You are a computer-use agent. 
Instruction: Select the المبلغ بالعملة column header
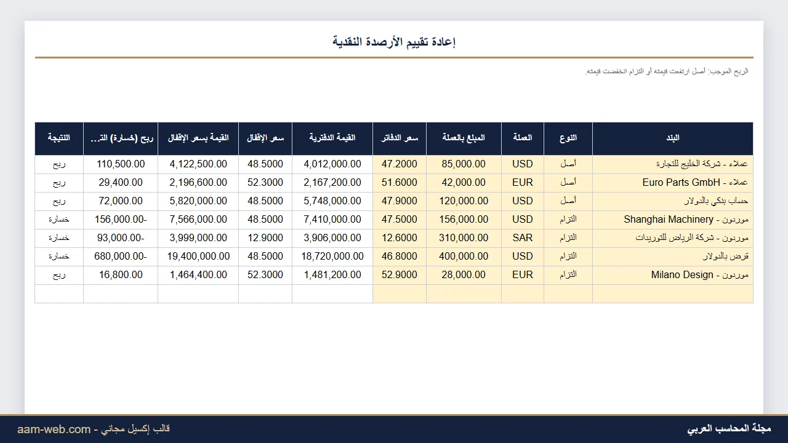(x=464, y=138)
